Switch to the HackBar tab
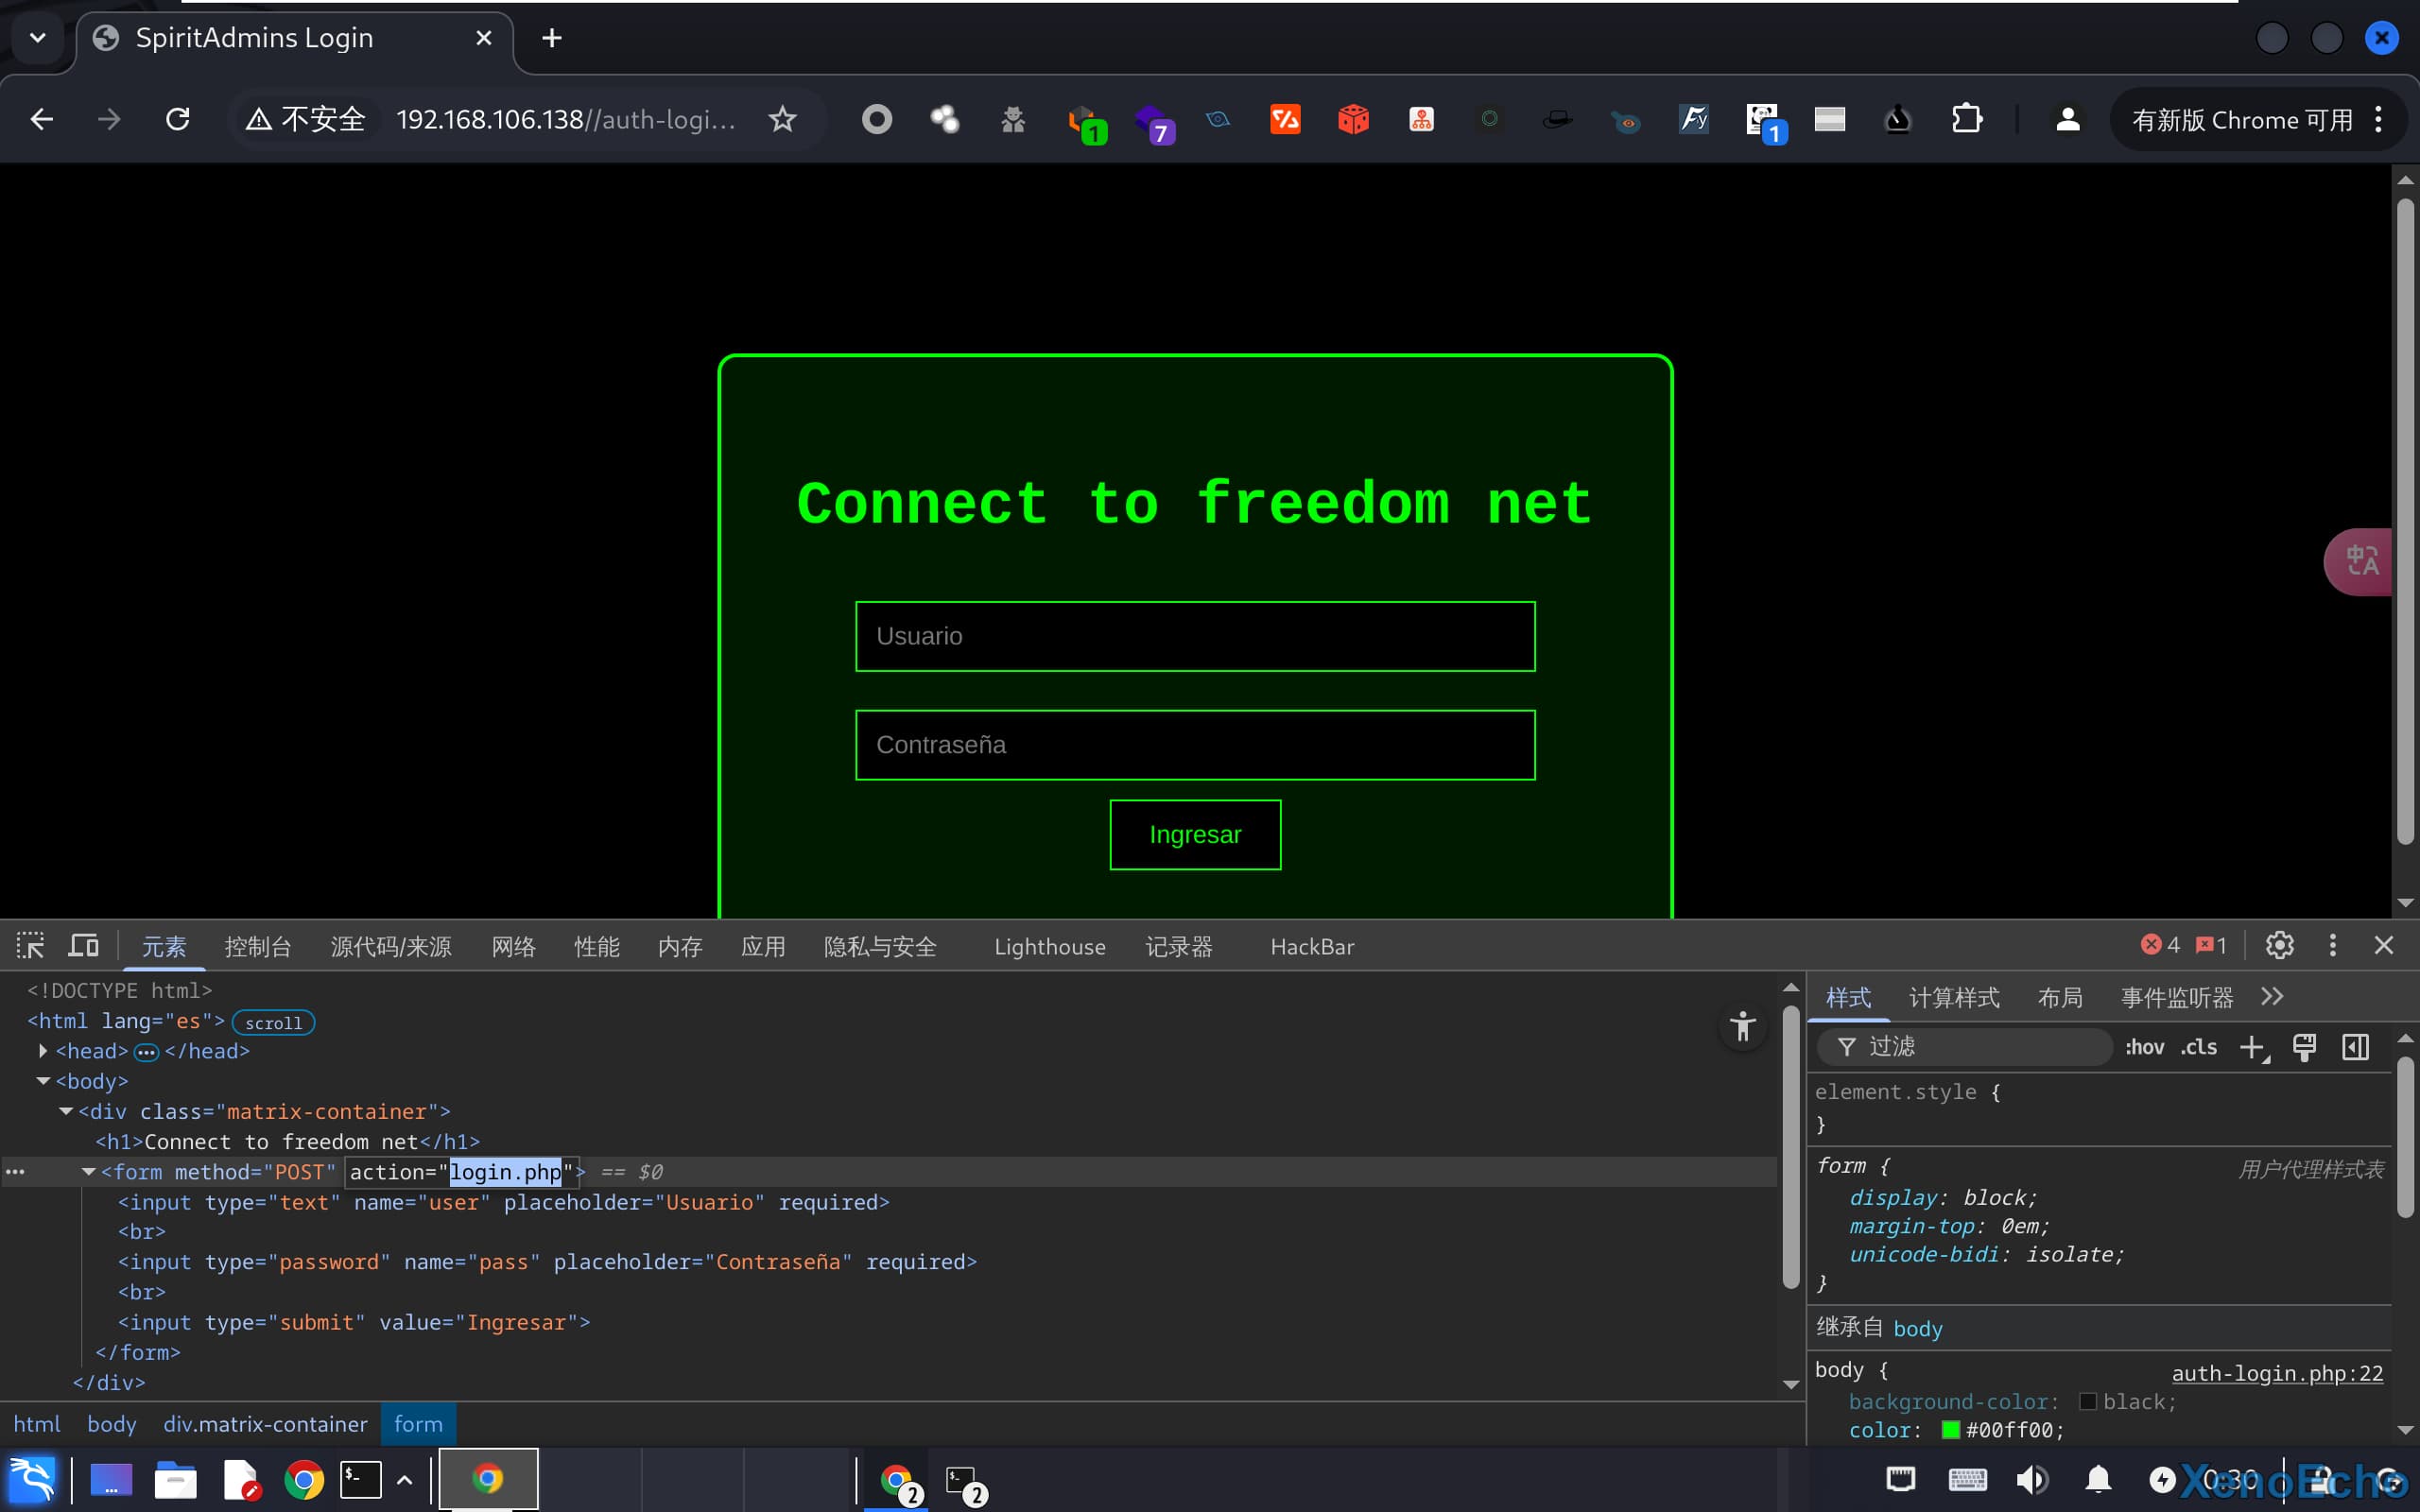 point(1312,947)
